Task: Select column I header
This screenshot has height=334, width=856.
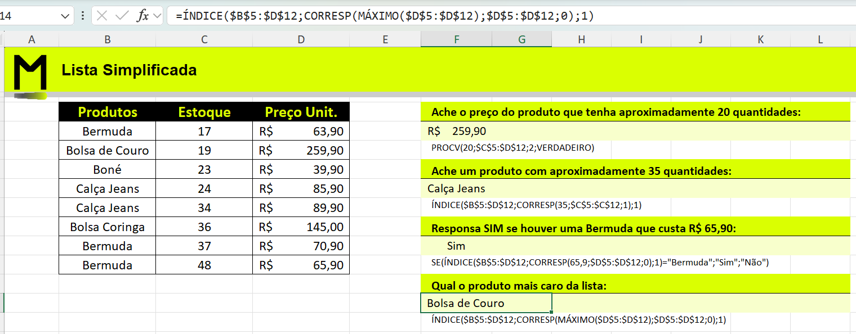Action: tap(641, 39)
